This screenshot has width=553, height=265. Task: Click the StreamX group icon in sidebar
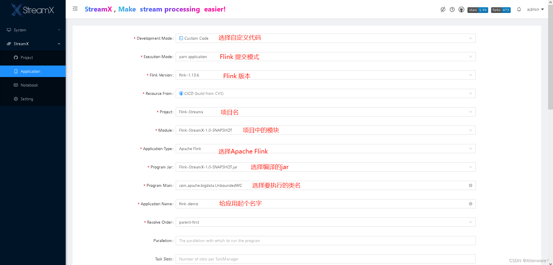pyautogui.click(x=9, y=44)
